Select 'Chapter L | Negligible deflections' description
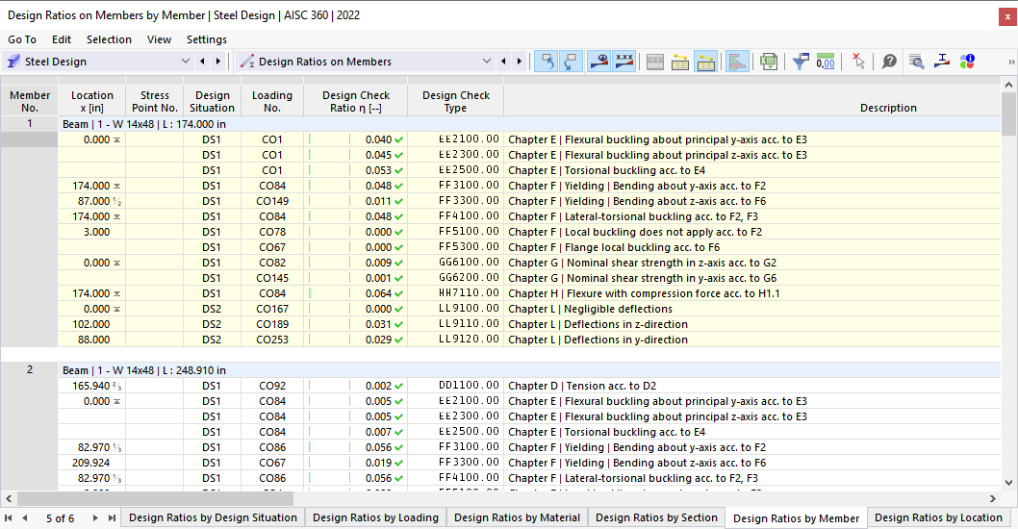 click(751, 309)
